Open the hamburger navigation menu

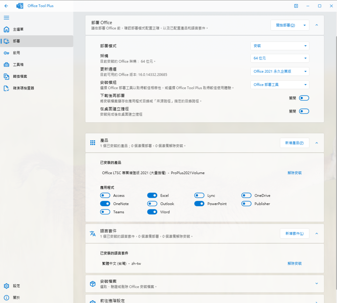click(x=7, y=18)
